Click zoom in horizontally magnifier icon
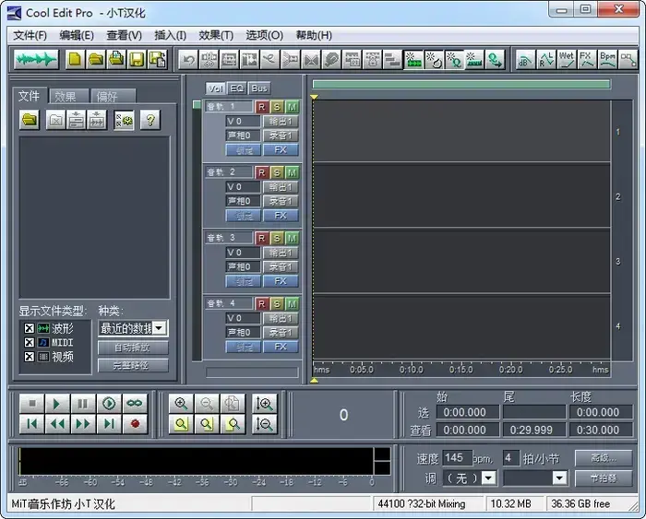 tap(181, 404)
